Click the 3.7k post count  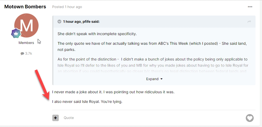pos(28,54)
